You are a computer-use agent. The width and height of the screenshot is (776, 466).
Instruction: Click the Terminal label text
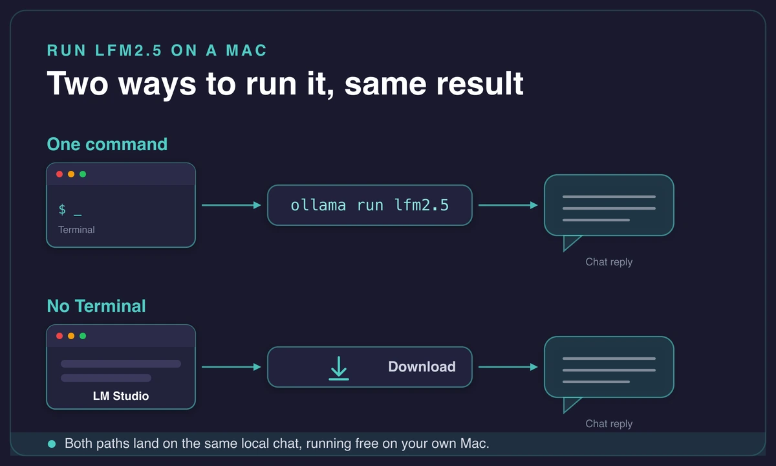coord(76,230)
